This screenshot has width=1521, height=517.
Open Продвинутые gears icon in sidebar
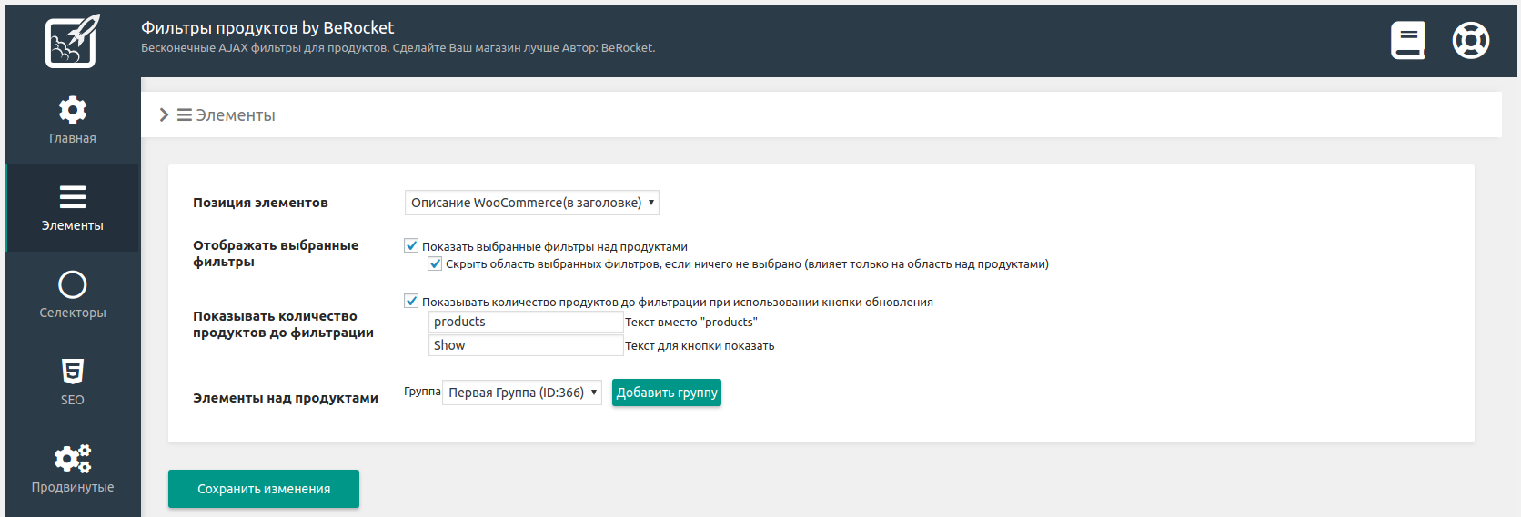tap(73, 459)
